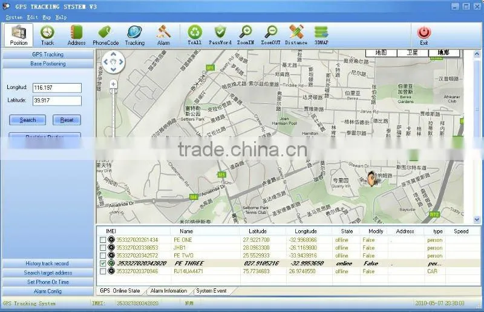Expand Set Phone Or Time section
The image size is (484, 312).
[x=48, y=282]
